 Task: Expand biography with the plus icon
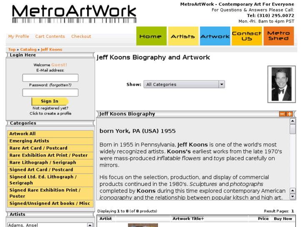[290, 114]
